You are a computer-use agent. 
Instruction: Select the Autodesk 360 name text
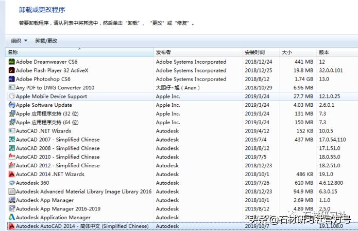click(32, 183)
